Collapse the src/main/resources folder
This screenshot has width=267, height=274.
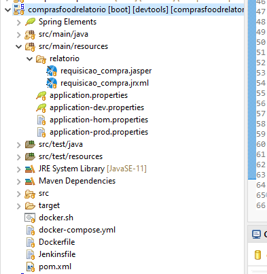click(19, 47)
